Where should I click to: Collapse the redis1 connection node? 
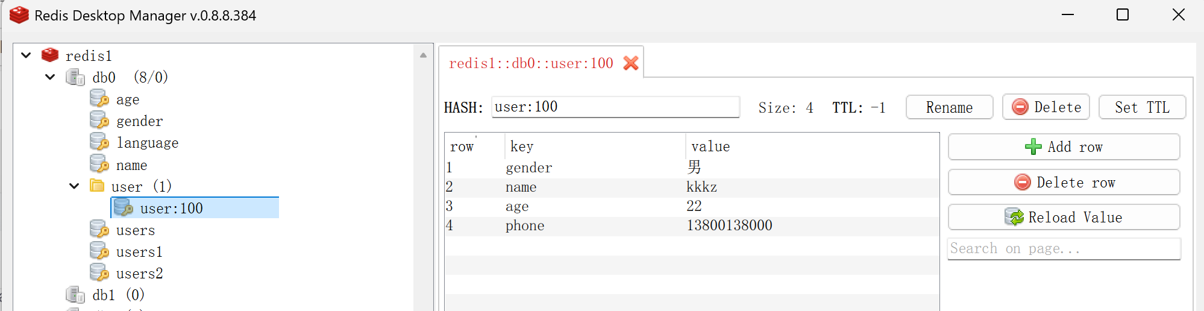pos(26,55)
